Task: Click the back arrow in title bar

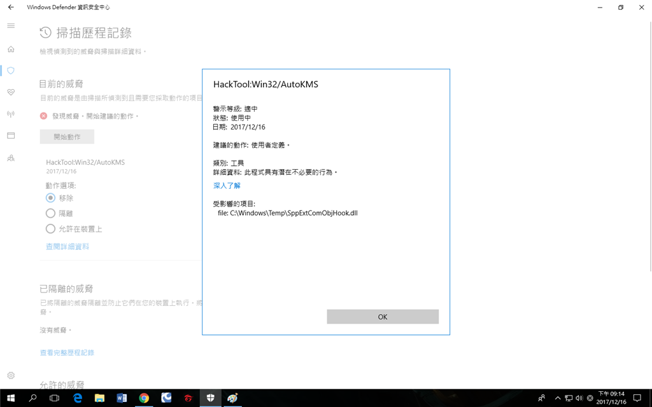Action: click(x=11, y=7)
